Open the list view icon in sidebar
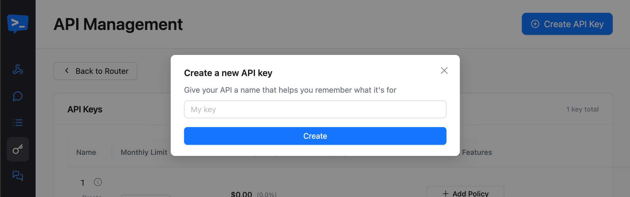Viewport: 630px width, 197px height. click(18, 123)
